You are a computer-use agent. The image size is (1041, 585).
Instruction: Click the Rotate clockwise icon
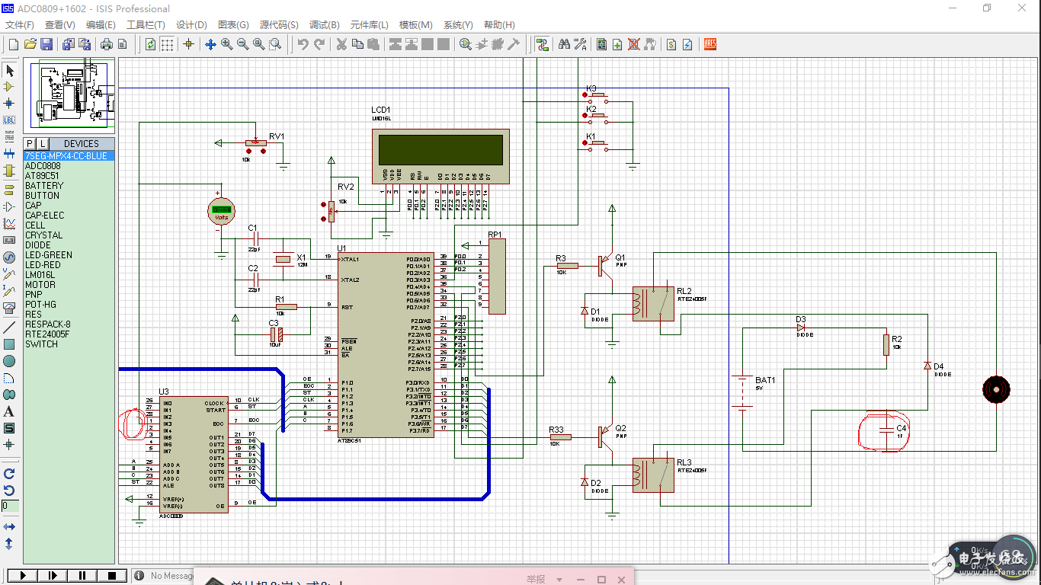pyautogui.click(x=9, y=474)
